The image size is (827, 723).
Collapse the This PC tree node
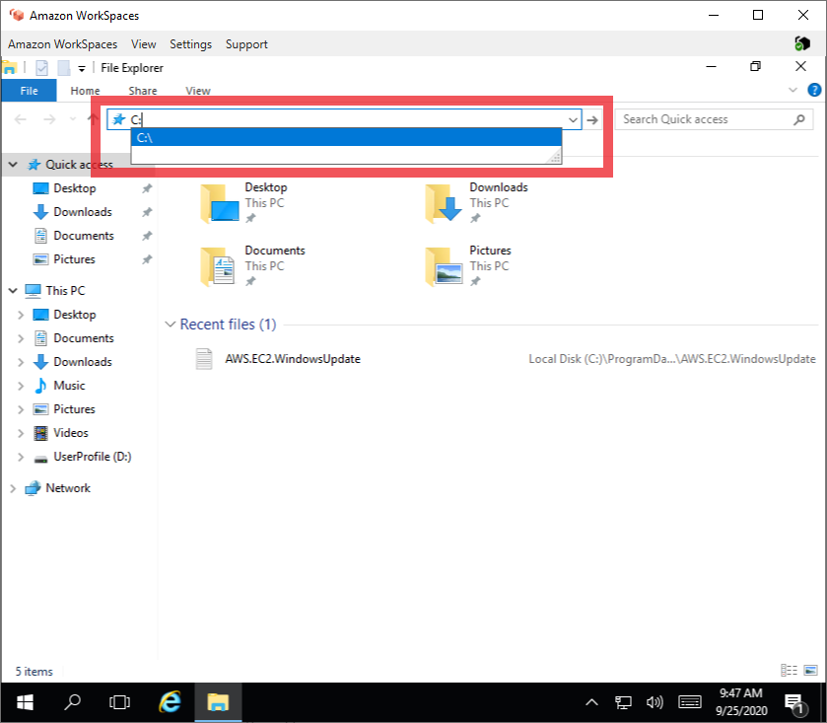tap(13, 291)
